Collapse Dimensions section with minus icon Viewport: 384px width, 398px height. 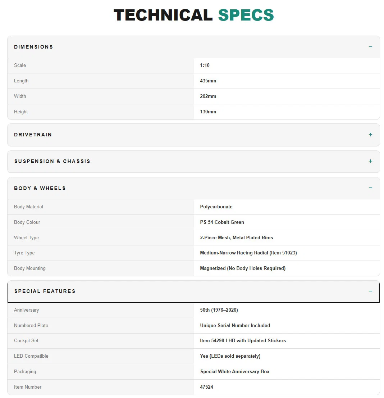click(x=370, y=47)
